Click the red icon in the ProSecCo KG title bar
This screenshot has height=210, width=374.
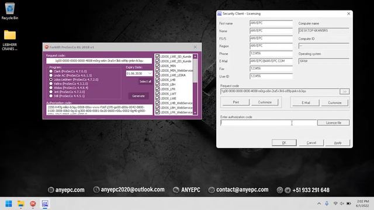(47, 47)
